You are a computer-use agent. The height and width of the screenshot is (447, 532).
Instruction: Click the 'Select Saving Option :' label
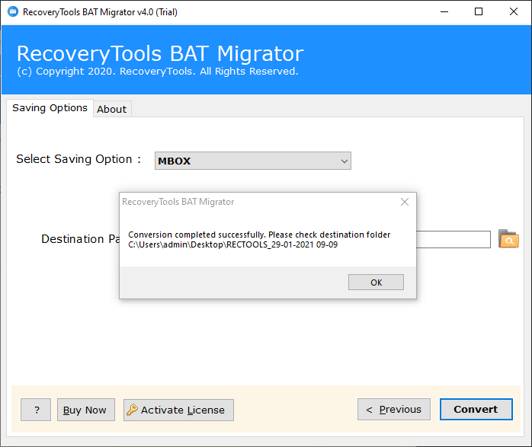tap(79, 159)
